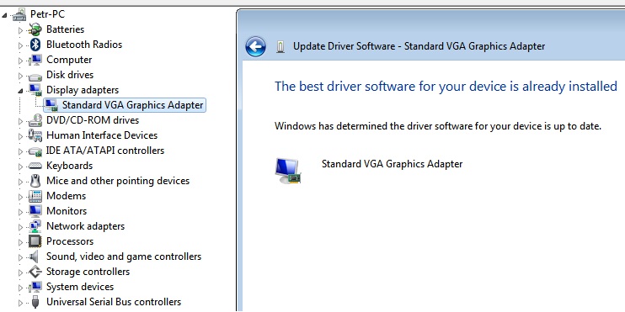Screen dimensions: 625x312
Task: Select the Human Interface Devices label
Action: 102,135
